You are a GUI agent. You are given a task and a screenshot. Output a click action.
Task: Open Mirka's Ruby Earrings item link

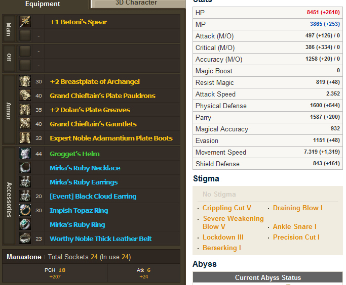click(84, 182)
